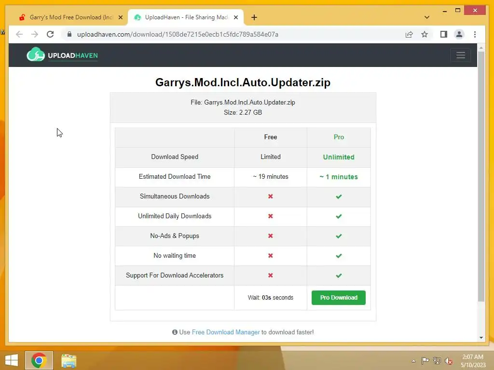Click the 'Download Speed' row label
Image resolution: width=494 pixels, height=370 pixels.
[175, 157]
